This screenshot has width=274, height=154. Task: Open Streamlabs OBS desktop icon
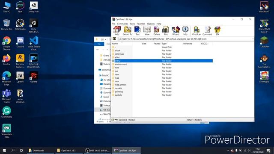point(7,131)
